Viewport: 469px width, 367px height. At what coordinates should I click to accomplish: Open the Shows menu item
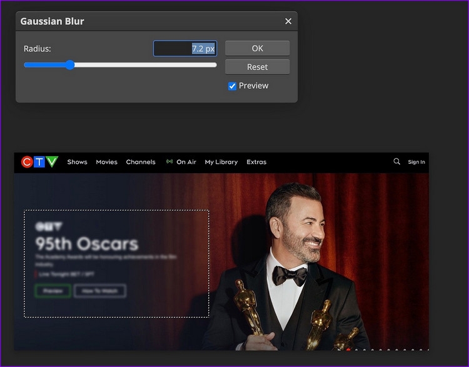pyautogui.click(x=77, y=162)
